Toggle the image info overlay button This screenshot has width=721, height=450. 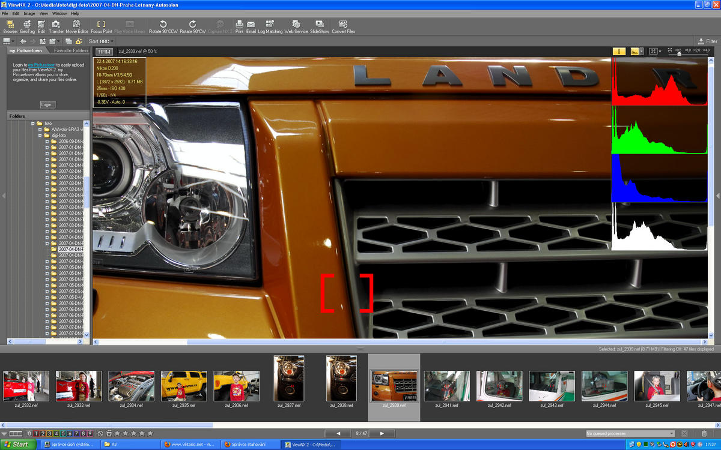coord(619,52)
